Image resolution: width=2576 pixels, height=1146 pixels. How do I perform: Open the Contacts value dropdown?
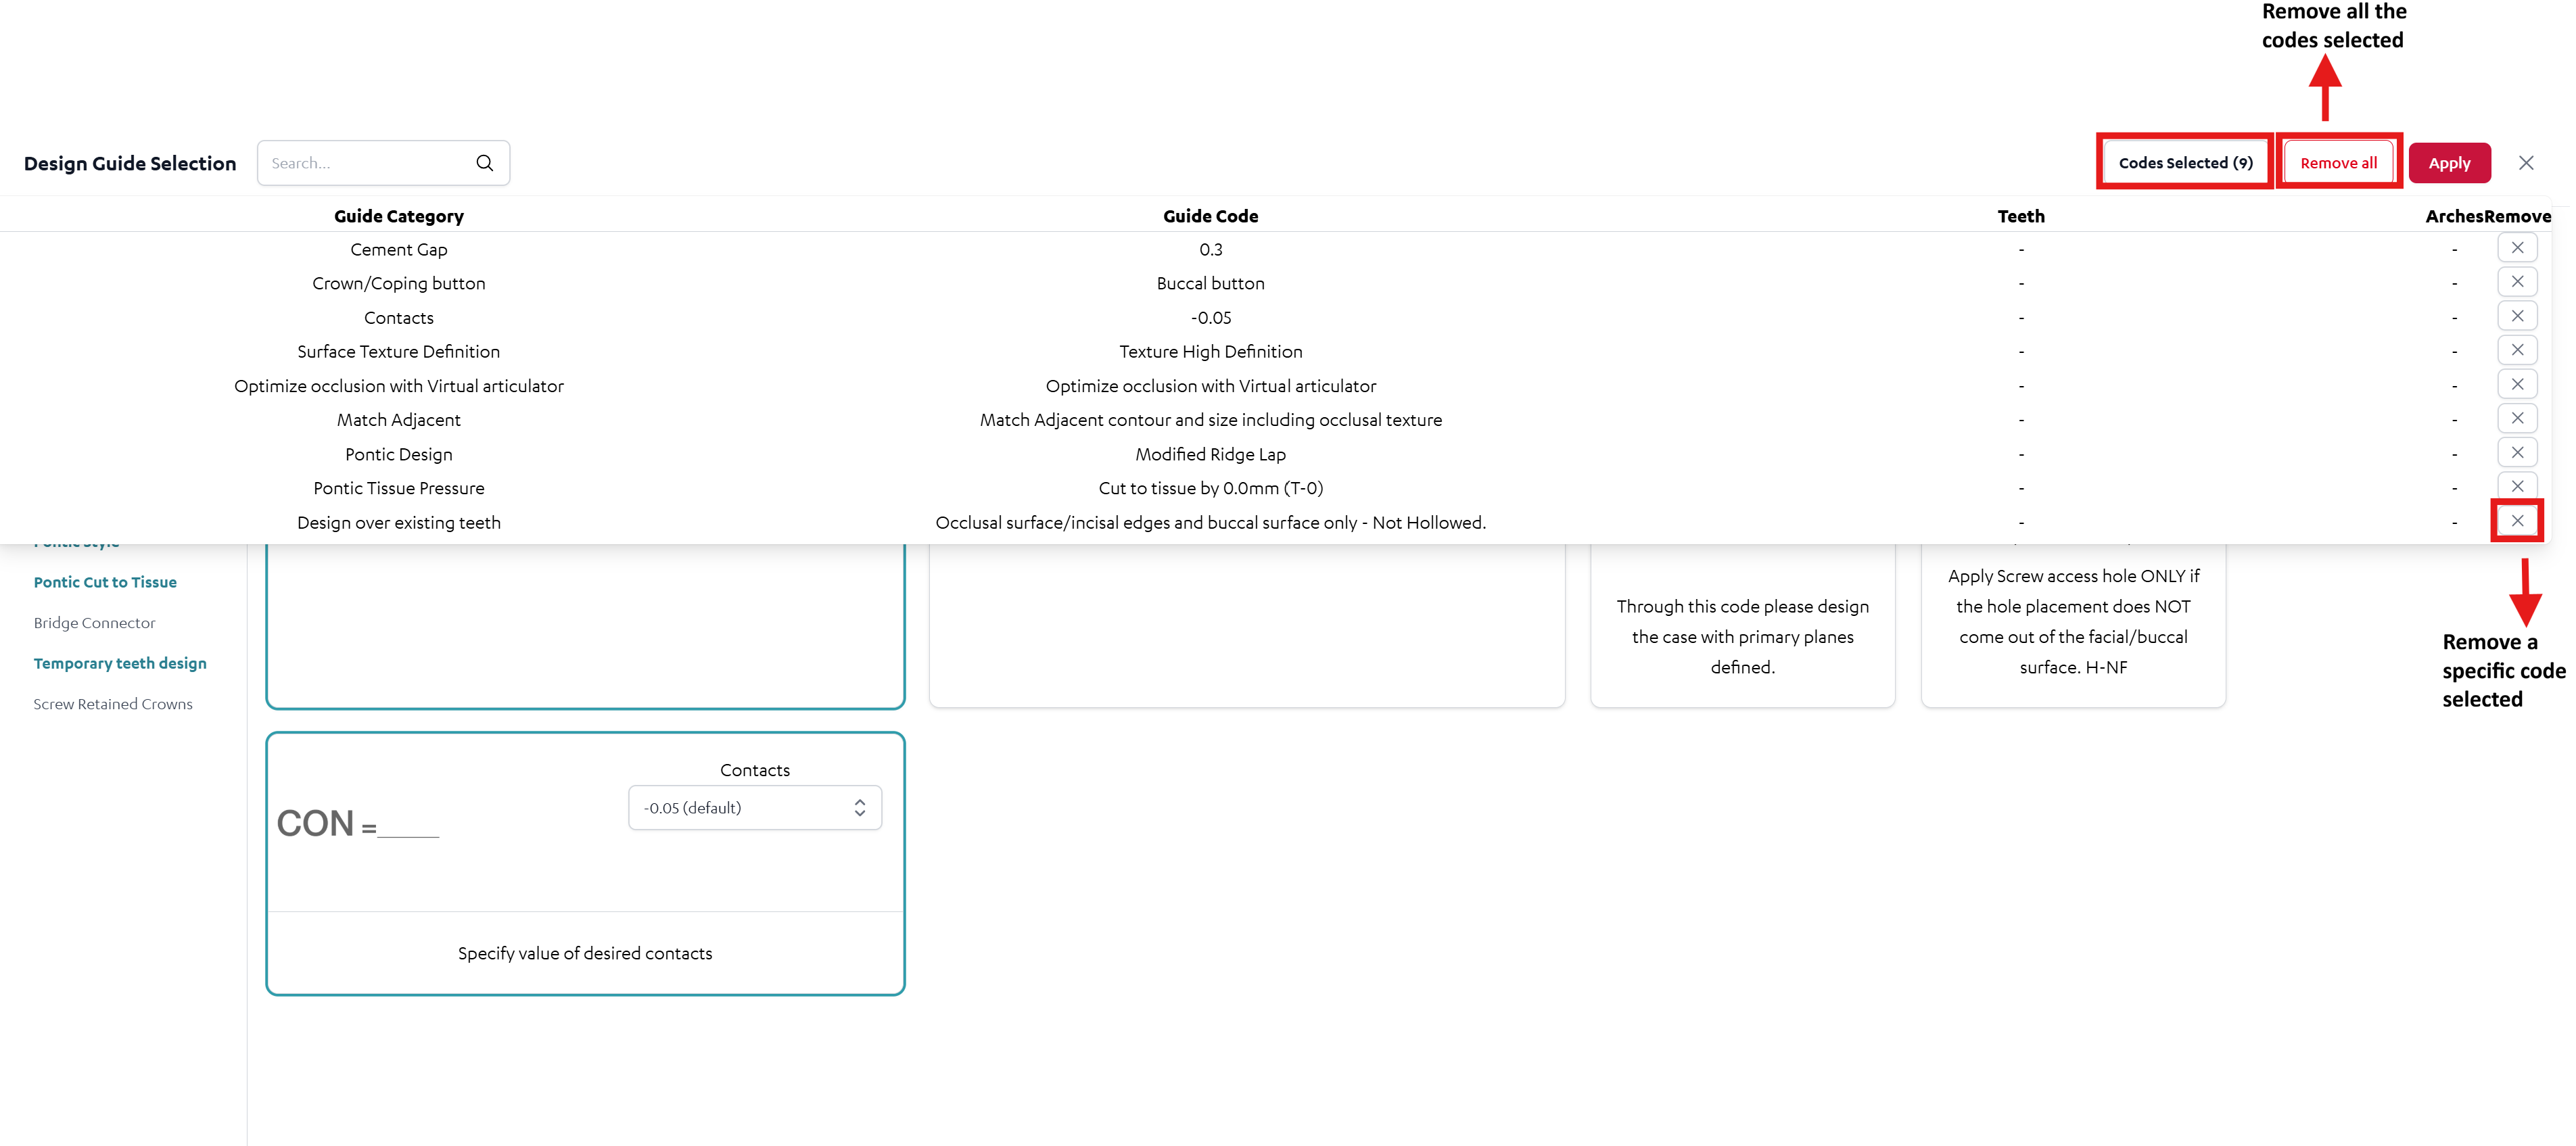(755, 808)
